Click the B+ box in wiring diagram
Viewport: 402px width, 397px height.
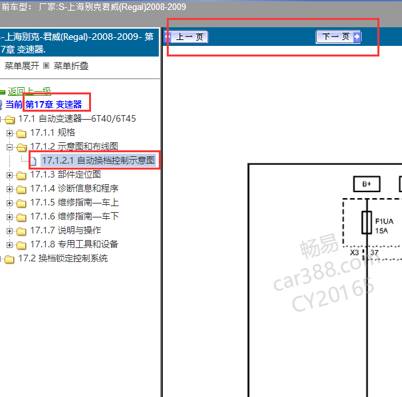367,184
